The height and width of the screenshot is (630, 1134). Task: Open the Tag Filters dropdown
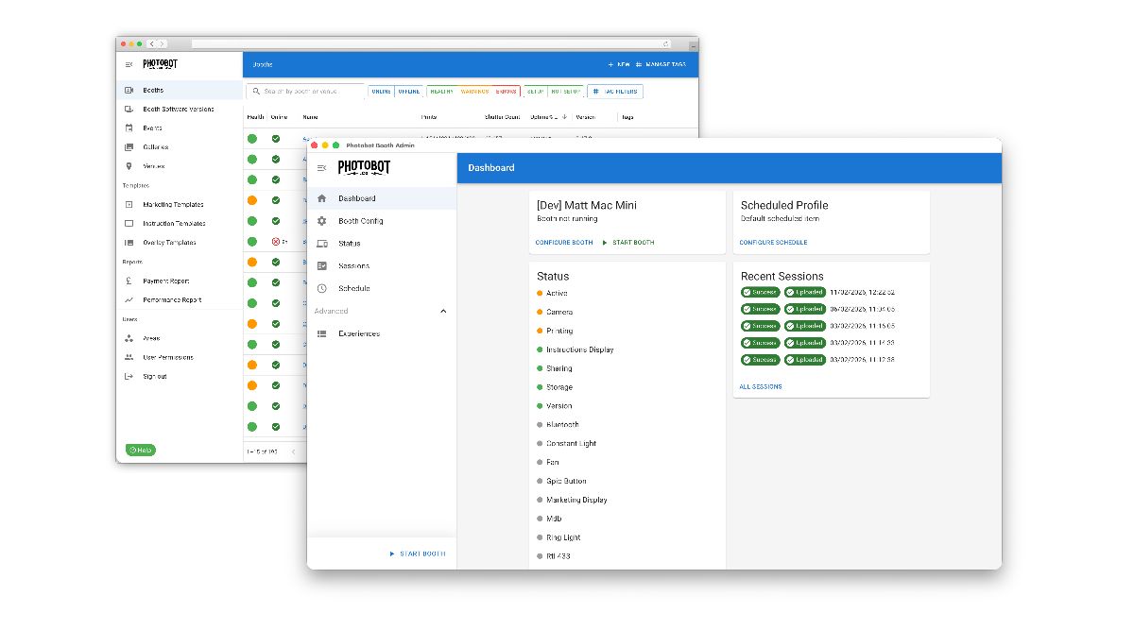[615, 92]
